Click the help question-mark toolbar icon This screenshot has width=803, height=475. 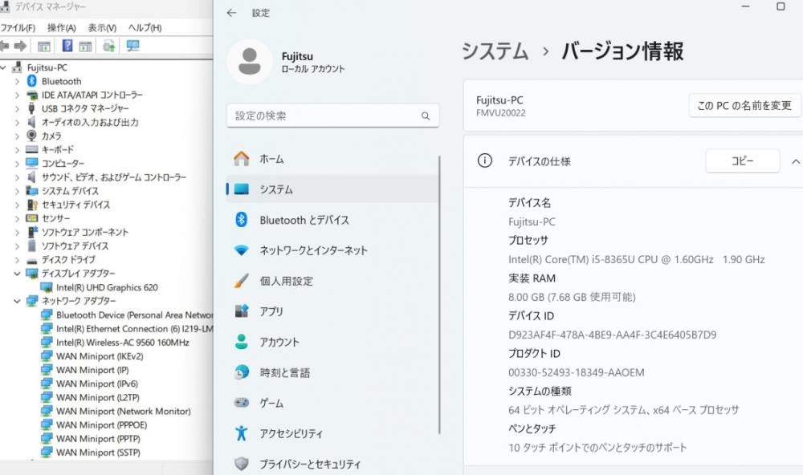67,46
